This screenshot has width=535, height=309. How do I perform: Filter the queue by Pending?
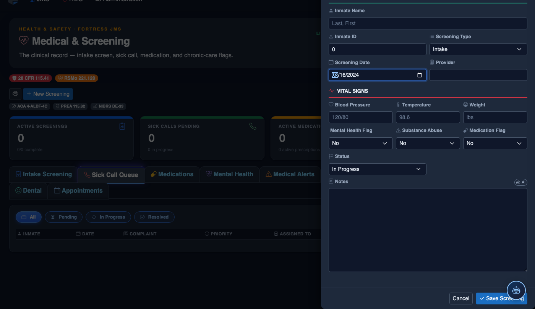pos(63,217)
